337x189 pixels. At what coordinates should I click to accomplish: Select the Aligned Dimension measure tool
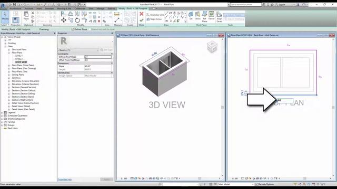coord(117,14)
